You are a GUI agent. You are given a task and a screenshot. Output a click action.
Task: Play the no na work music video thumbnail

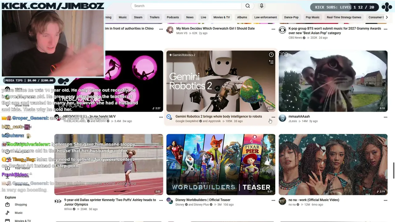click(x=333, y=164)
